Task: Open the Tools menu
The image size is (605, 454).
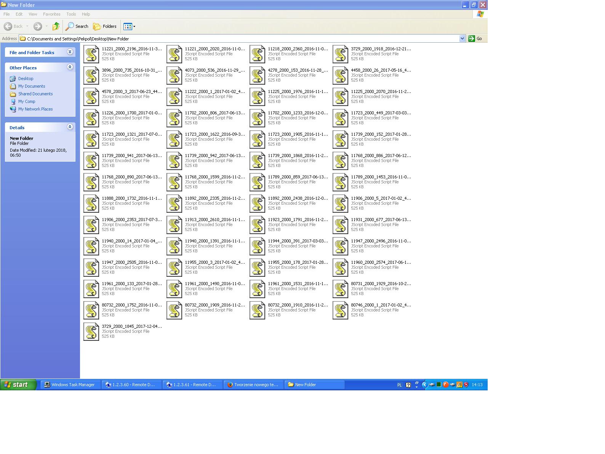Action: (71, 14)
